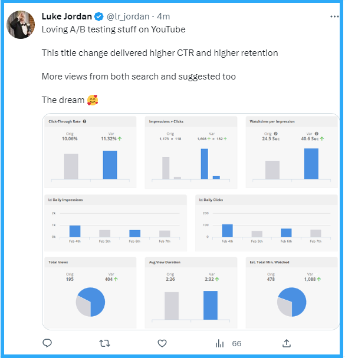This screenshot has width=345, height=358.
Task: Click the blue verified badge
Action: point(98,16)
